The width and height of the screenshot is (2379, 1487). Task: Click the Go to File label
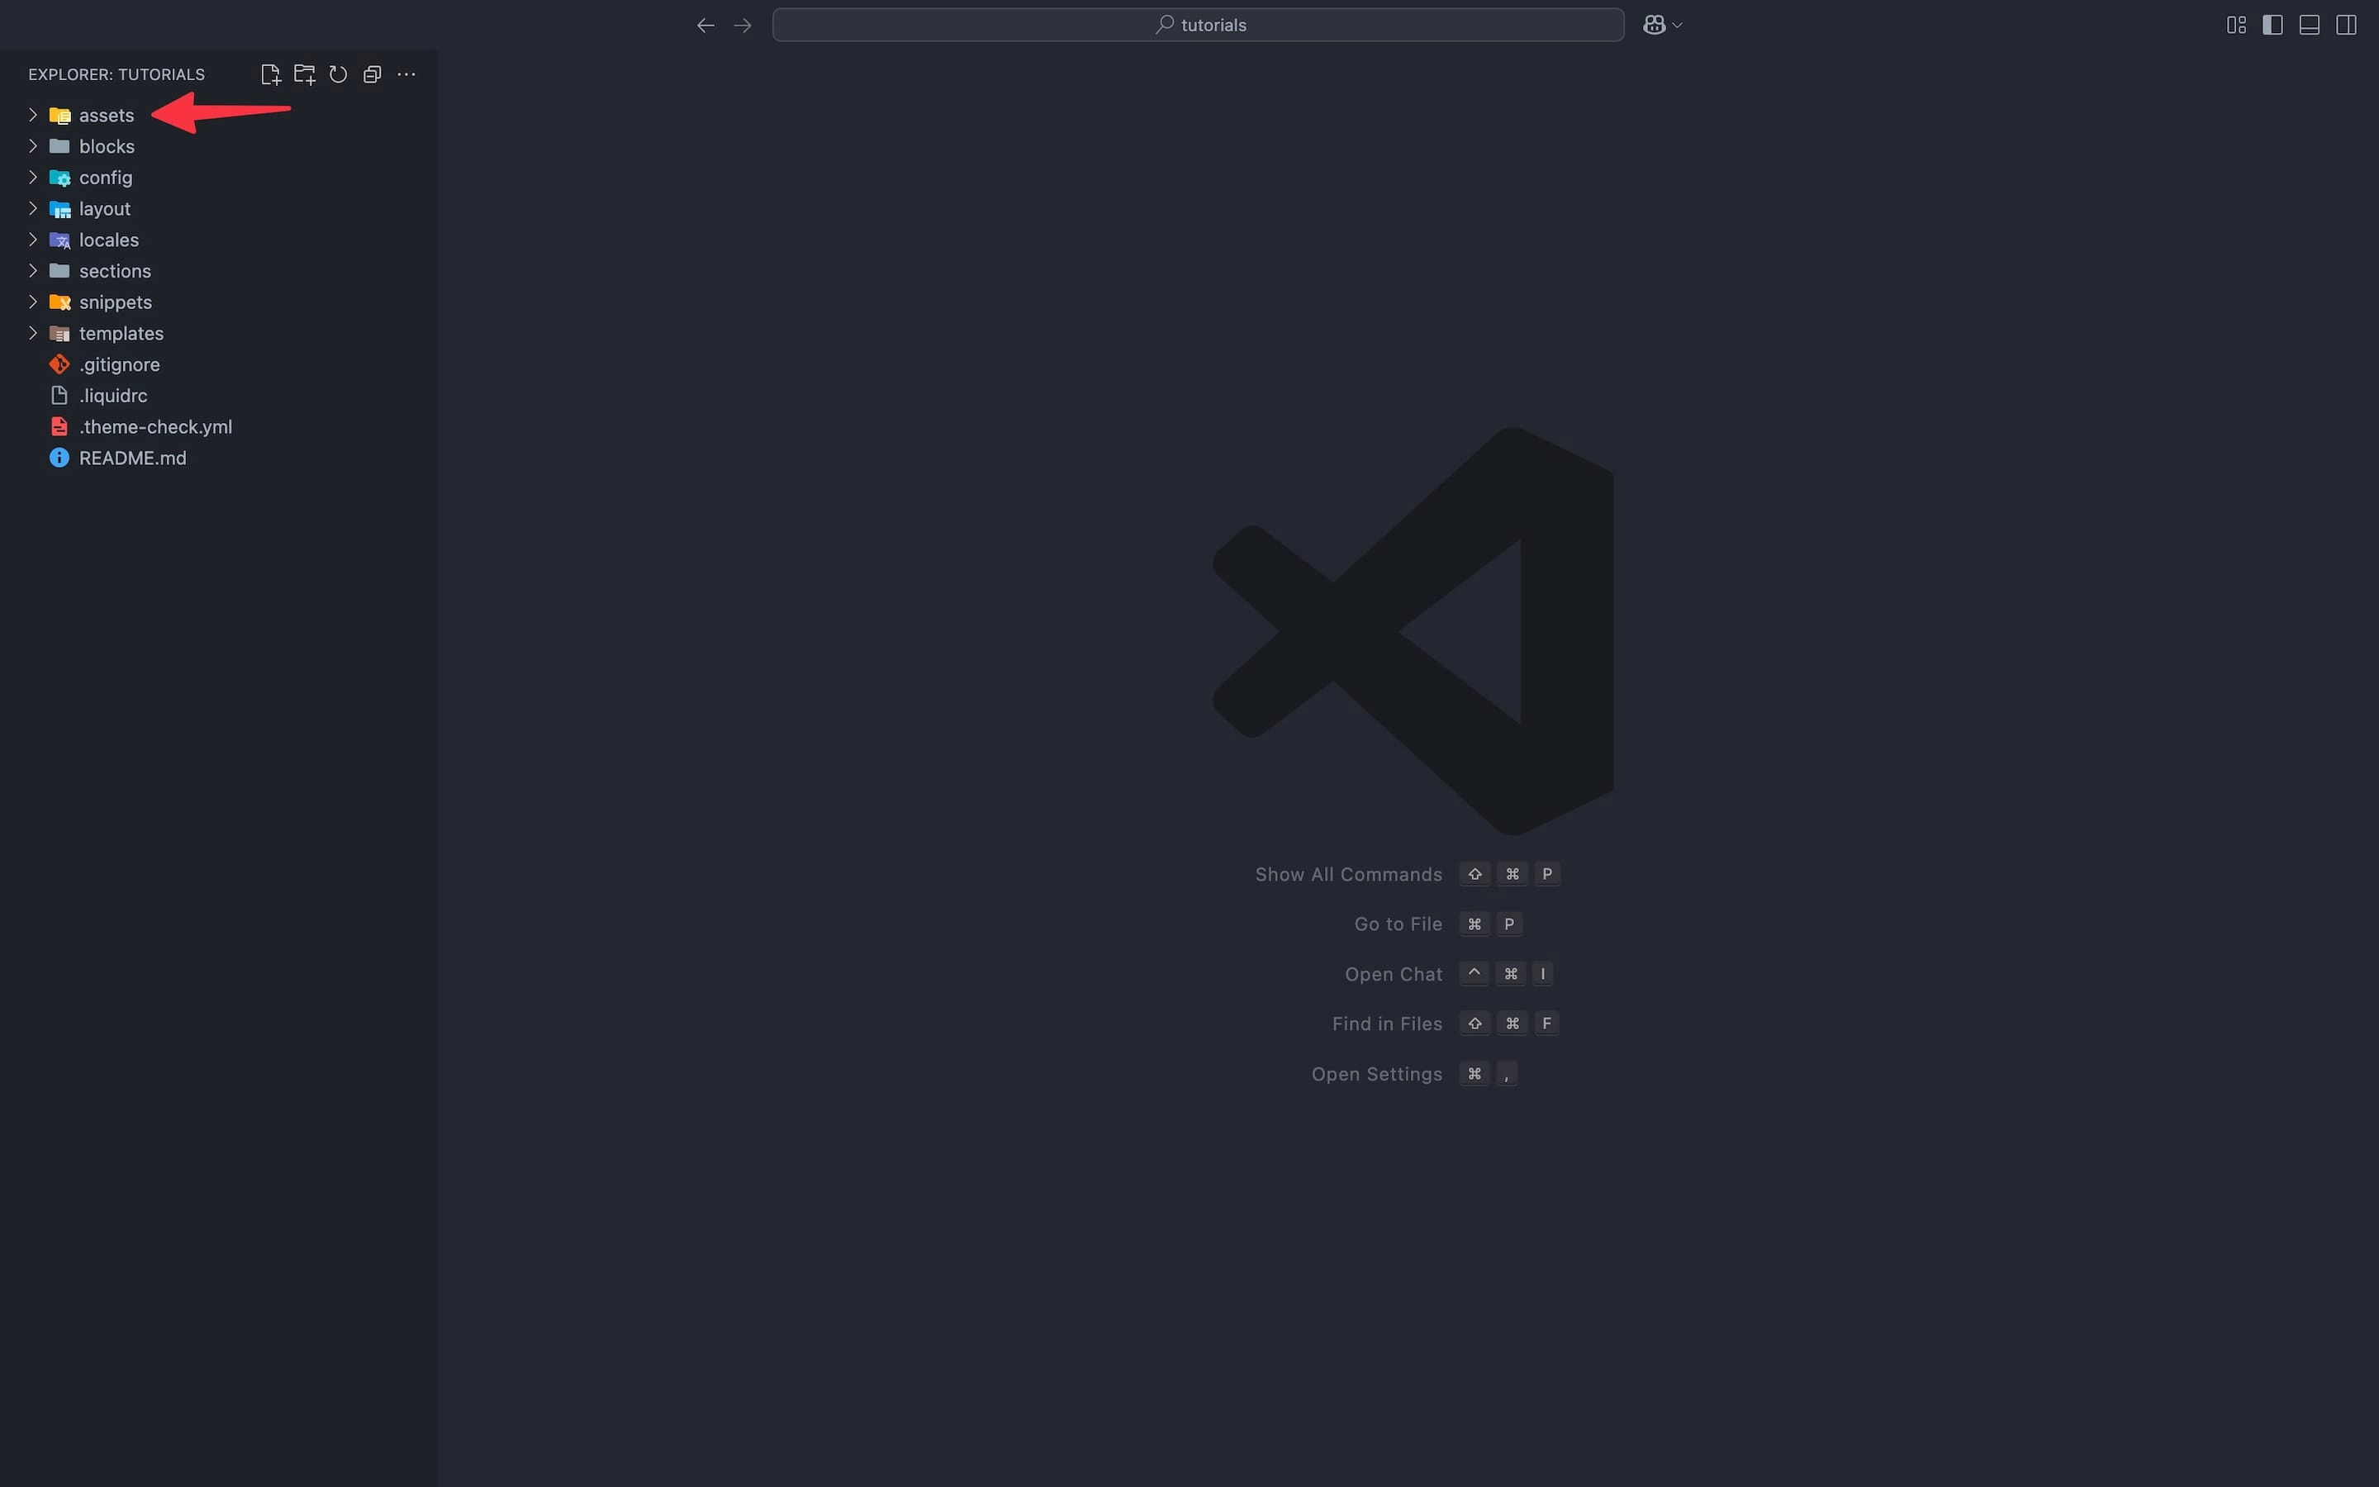(1398, 924)
